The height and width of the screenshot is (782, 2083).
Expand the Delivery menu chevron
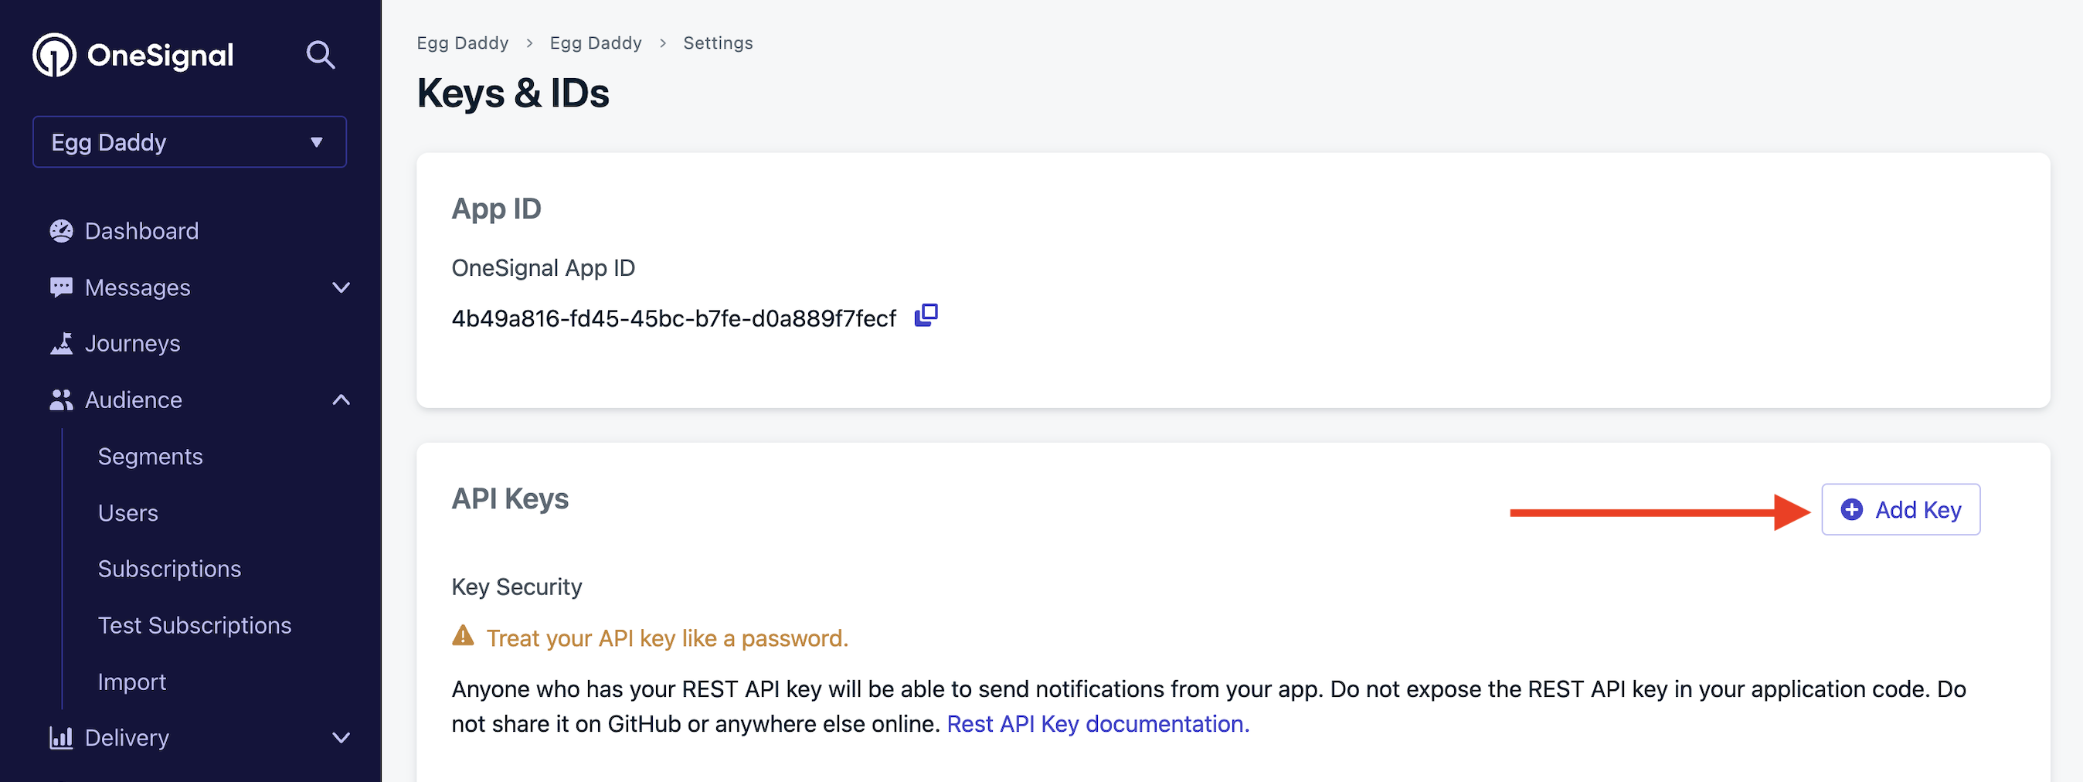click(x=342, y=737)
